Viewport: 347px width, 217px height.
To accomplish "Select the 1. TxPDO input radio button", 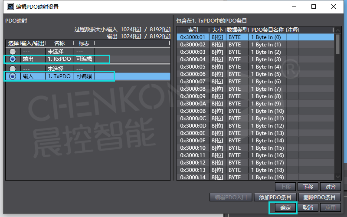I will [13, 76].
